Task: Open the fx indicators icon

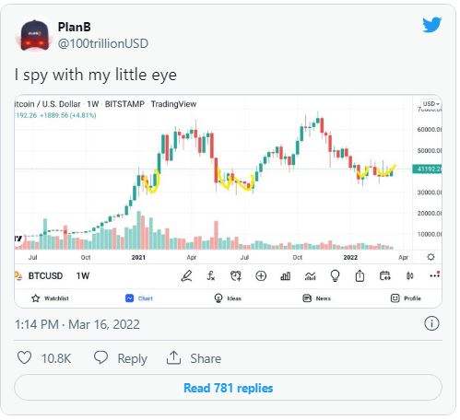Action: click(x=211, y=276)
